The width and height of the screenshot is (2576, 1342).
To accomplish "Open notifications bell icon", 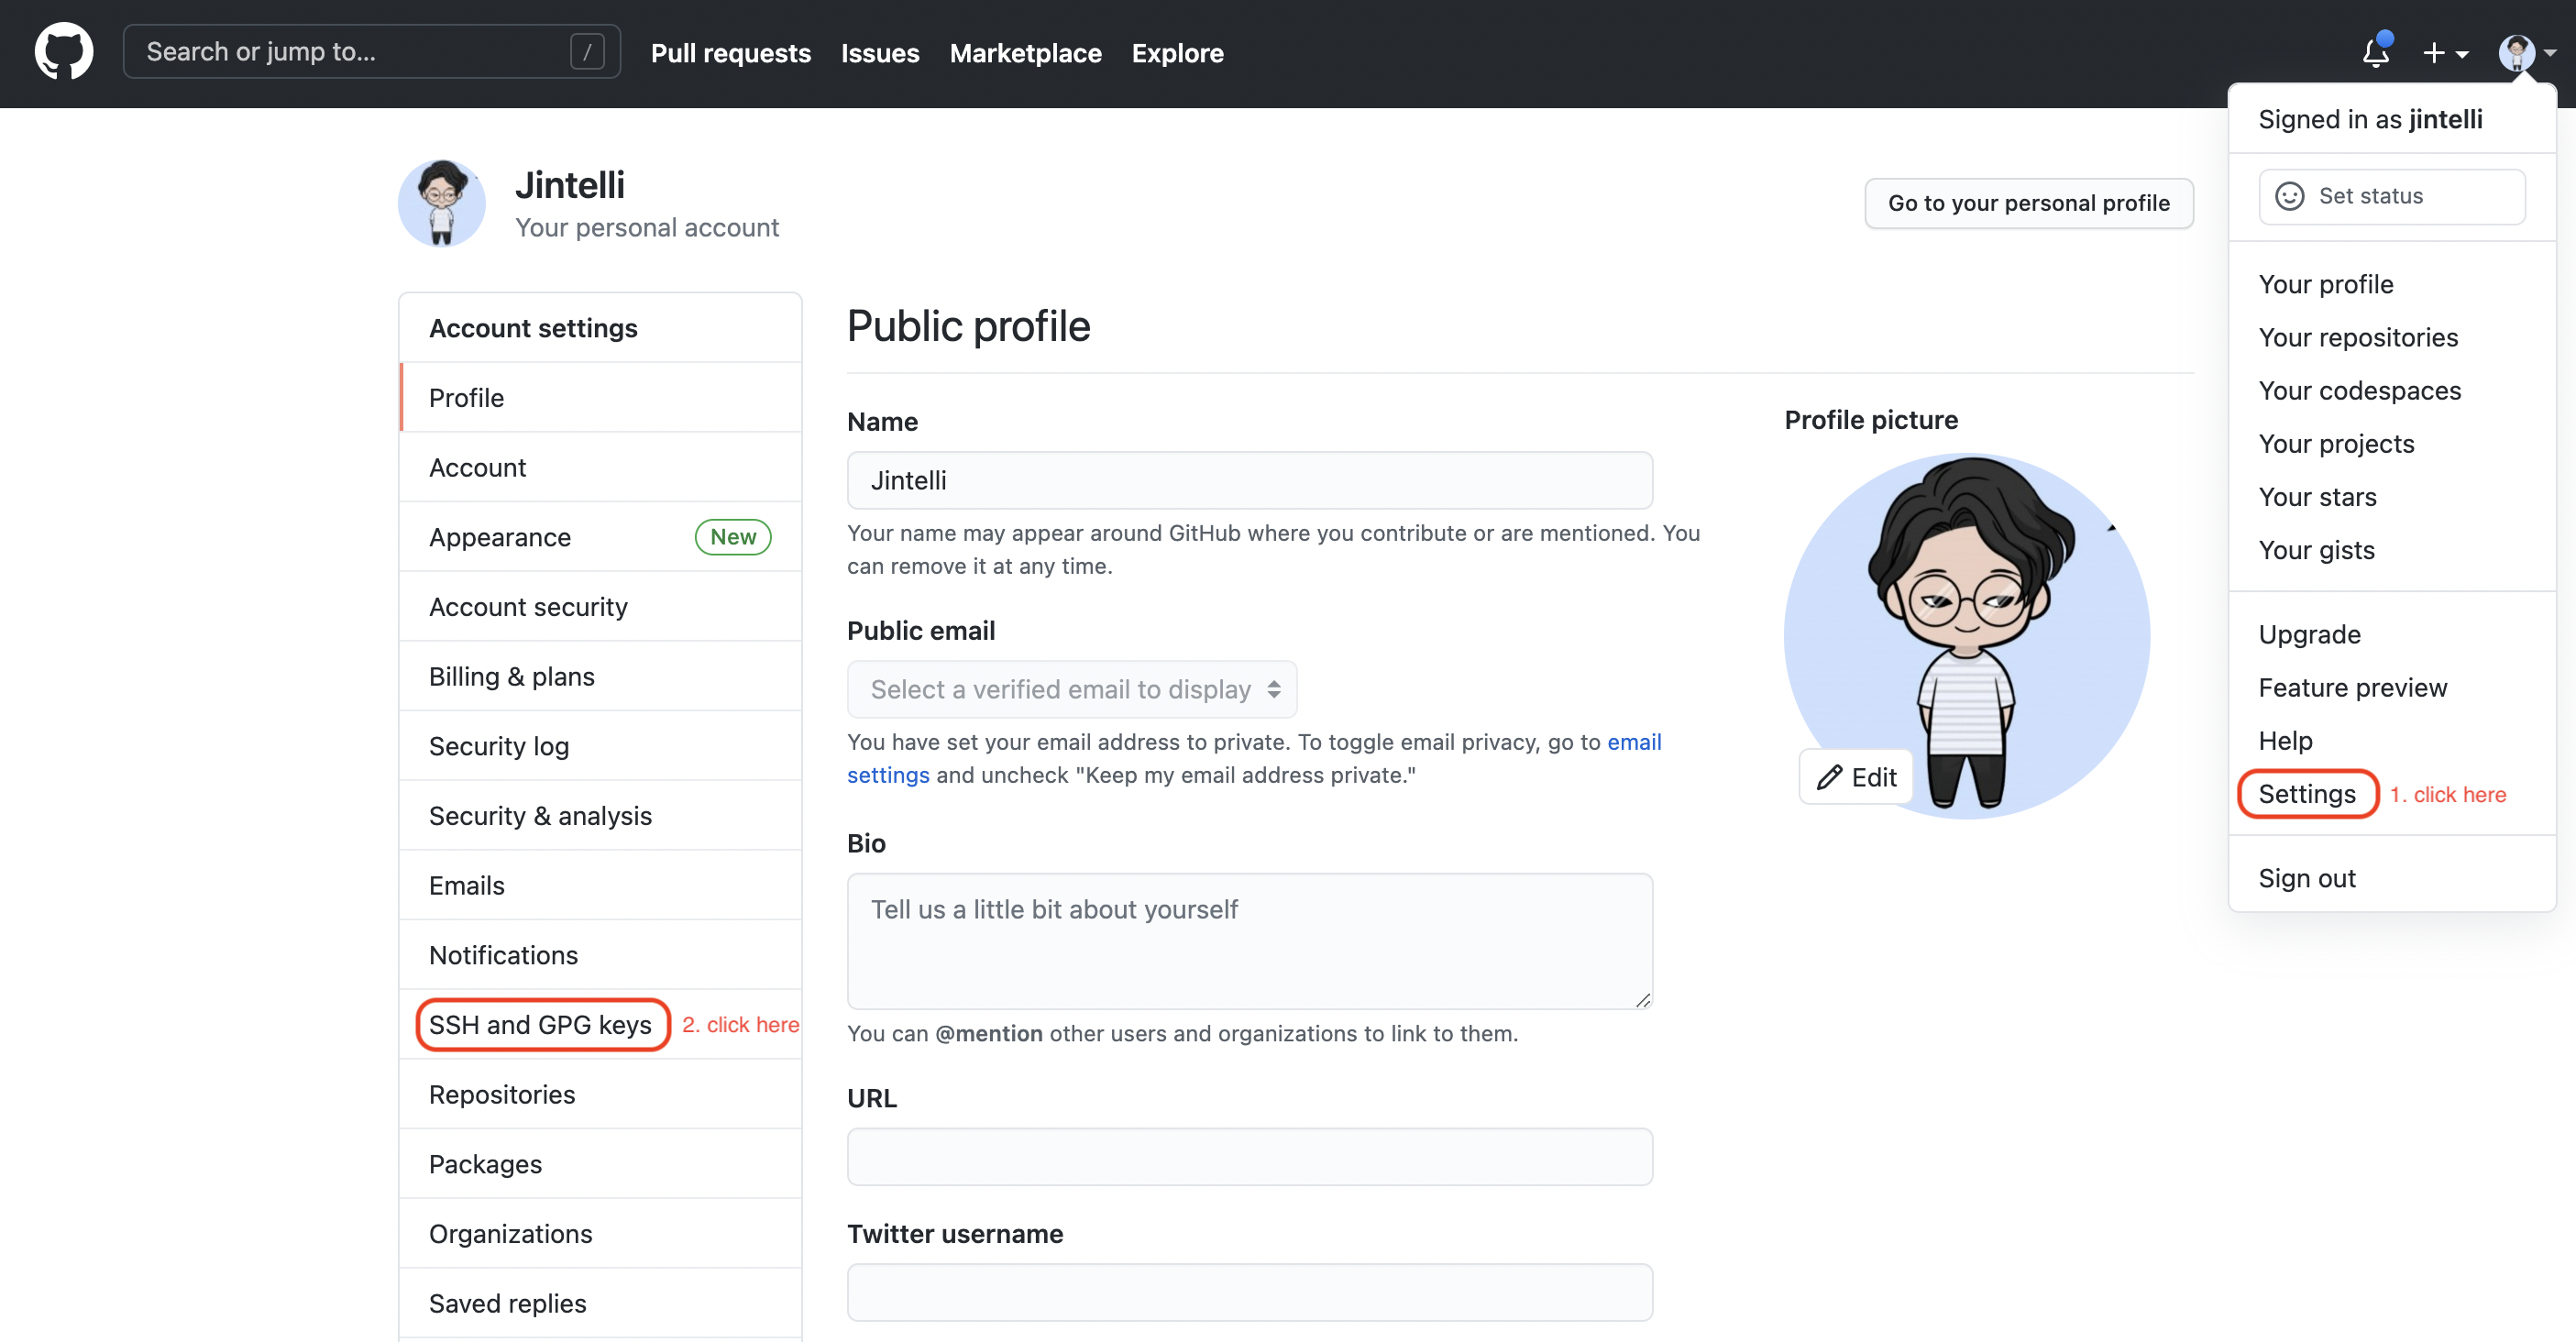I will [x=2376, y=52].
